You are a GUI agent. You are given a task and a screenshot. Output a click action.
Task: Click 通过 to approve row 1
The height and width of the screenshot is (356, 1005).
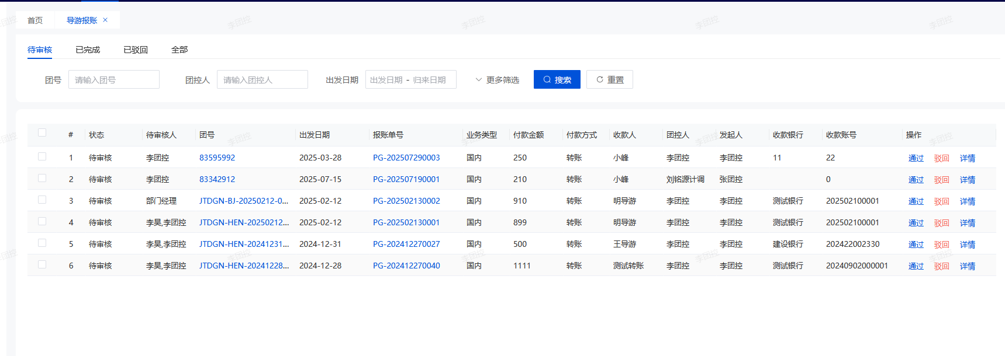pos(916,158)
